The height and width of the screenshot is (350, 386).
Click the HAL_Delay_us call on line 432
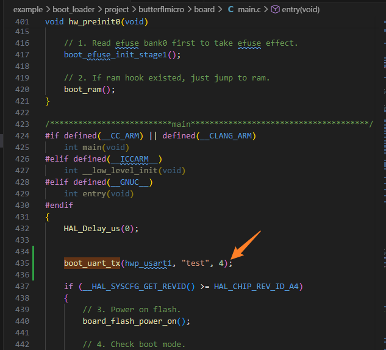92,229
